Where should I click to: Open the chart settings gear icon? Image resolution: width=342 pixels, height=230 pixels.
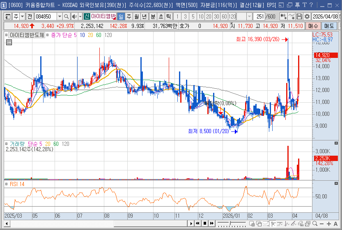[307, 16]
